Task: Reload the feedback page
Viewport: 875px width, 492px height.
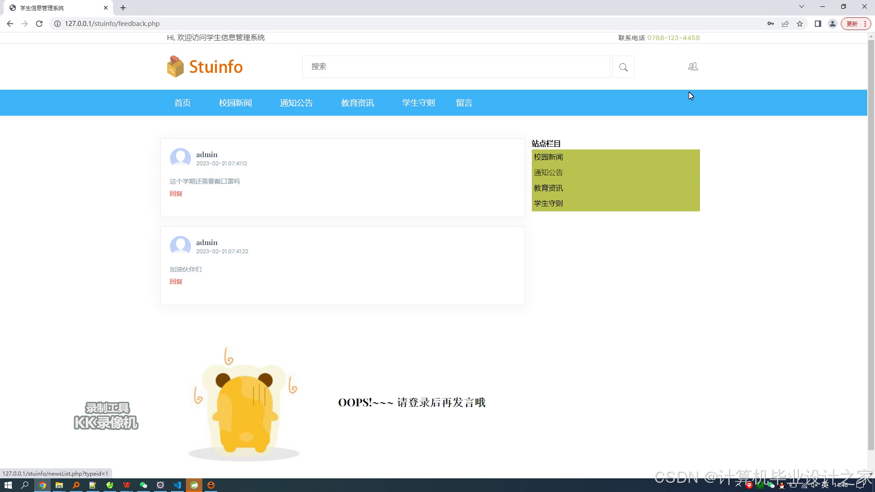Action: [39, 24]
